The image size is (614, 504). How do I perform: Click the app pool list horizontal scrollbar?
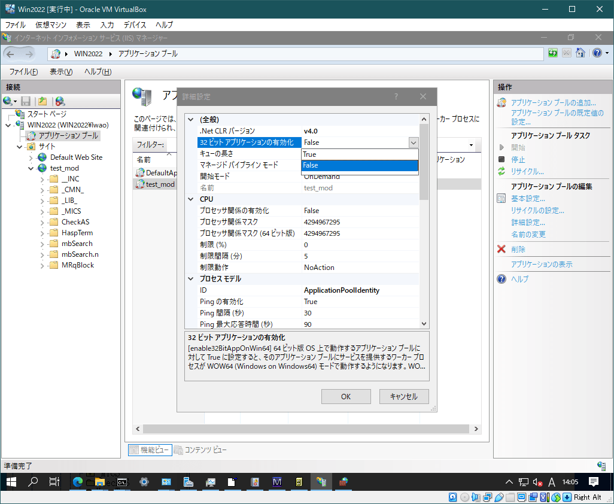point(306,429)
